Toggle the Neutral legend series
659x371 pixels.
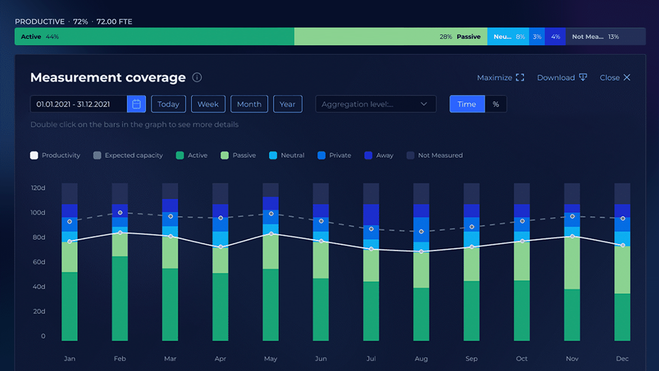coord(286,155)
